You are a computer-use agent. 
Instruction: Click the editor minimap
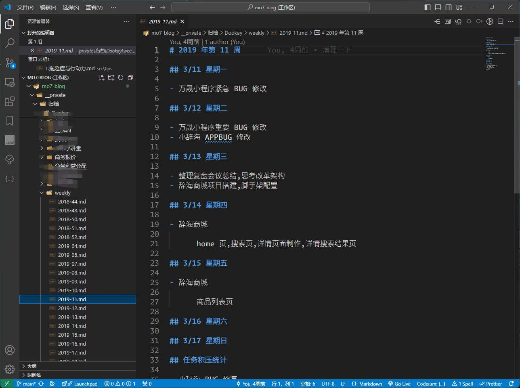[499, 55]
